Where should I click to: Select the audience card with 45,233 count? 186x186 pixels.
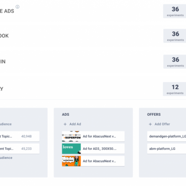click(19, 149)
